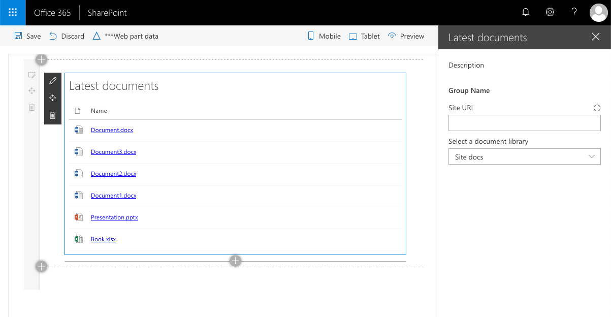The height and width of the screenshot is (317, 611).
Task: Click the Word icon beside Document.docx
Action: 78,130
